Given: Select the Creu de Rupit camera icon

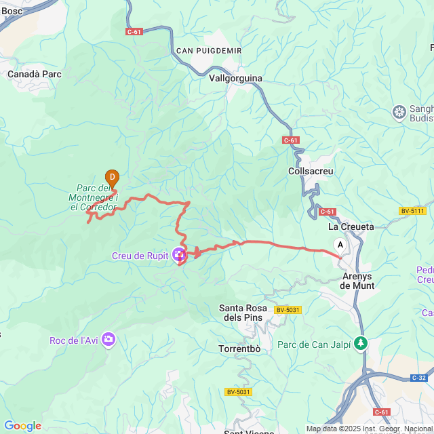Looking at the screenshot, I should pyautogui.click(x=178, y=255).
